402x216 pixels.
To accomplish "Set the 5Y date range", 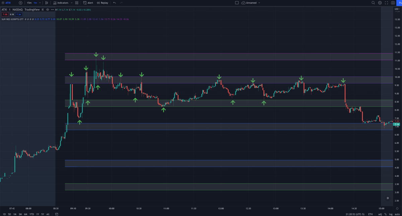I will coord(43,214).
